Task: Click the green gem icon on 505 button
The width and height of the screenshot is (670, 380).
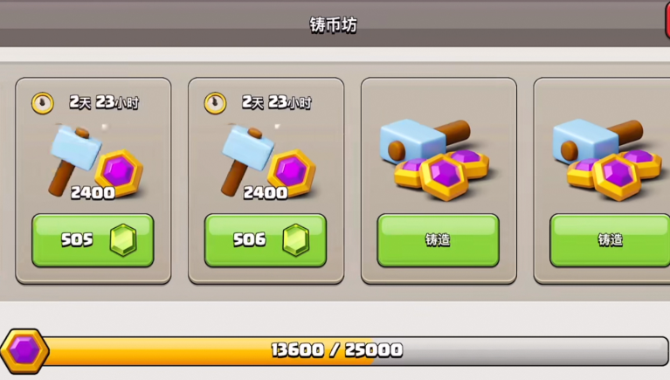Action: point(123,240)
